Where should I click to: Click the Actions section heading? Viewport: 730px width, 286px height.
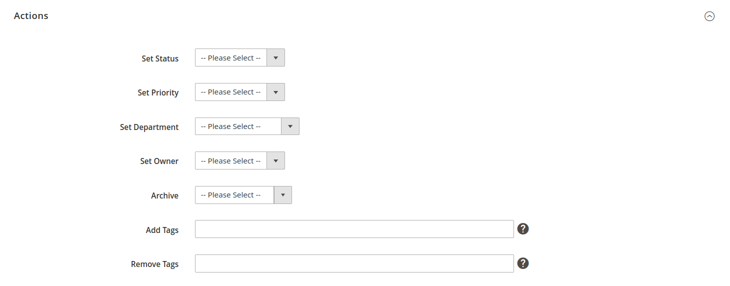pyautogui.click(x=31, y=16)
